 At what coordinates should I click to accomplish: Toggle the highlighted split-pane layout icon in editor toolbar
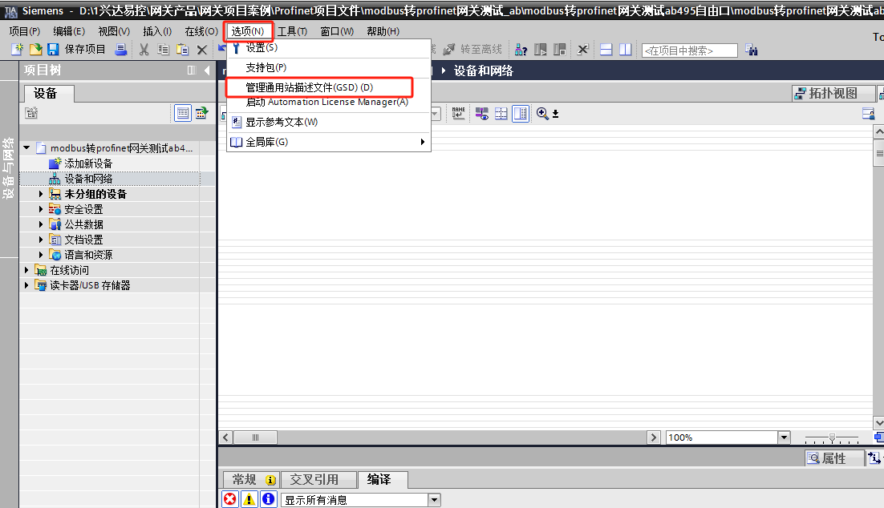coord(521,114)
